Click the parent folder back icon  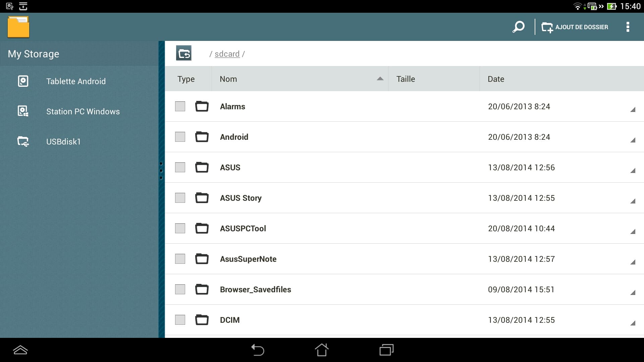[184, 53]
